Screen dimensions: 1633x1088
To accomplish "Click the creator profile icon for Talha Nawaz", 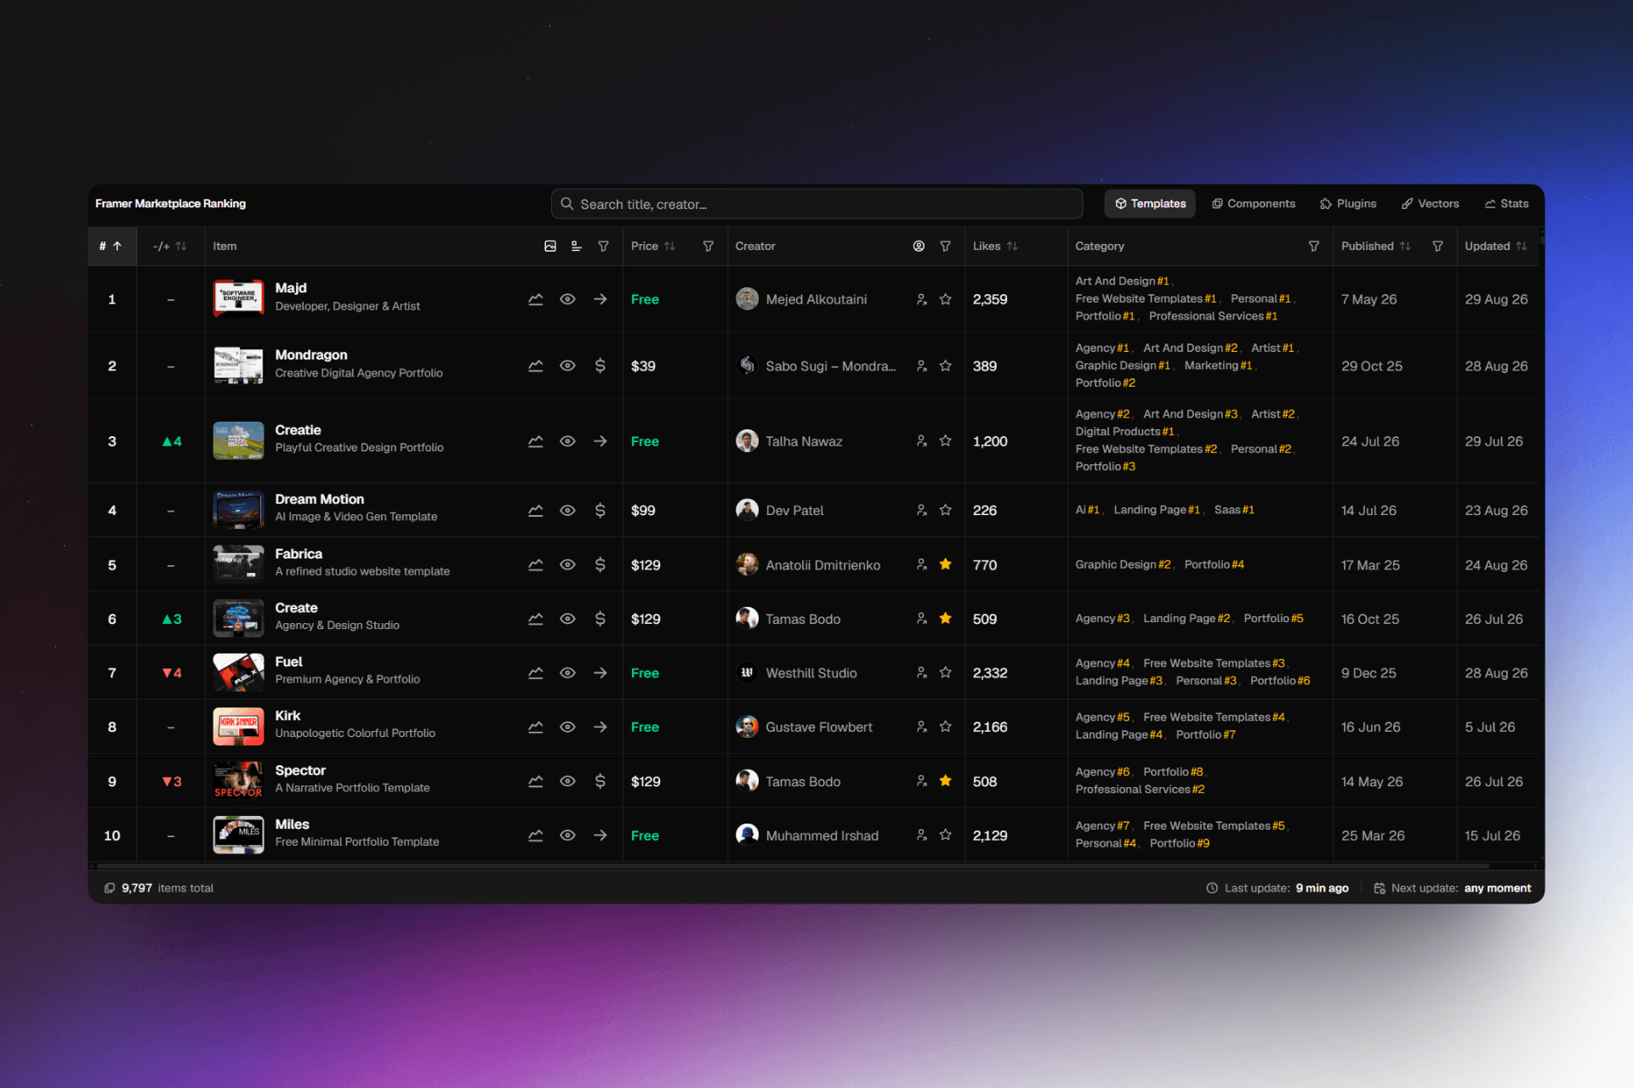I will pyautogui.click(x=921, y=441).
